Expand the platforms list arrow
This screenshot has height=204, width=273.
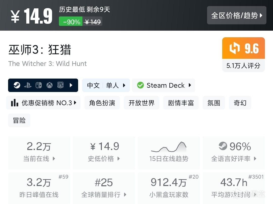[71, 85]
